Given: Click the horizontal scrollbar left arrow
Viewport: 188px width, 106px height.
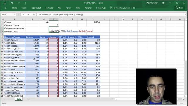Looking at the screenshot, I should 116,99.
